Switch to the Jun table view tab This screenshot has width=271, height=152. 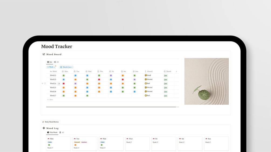[50, 62]
